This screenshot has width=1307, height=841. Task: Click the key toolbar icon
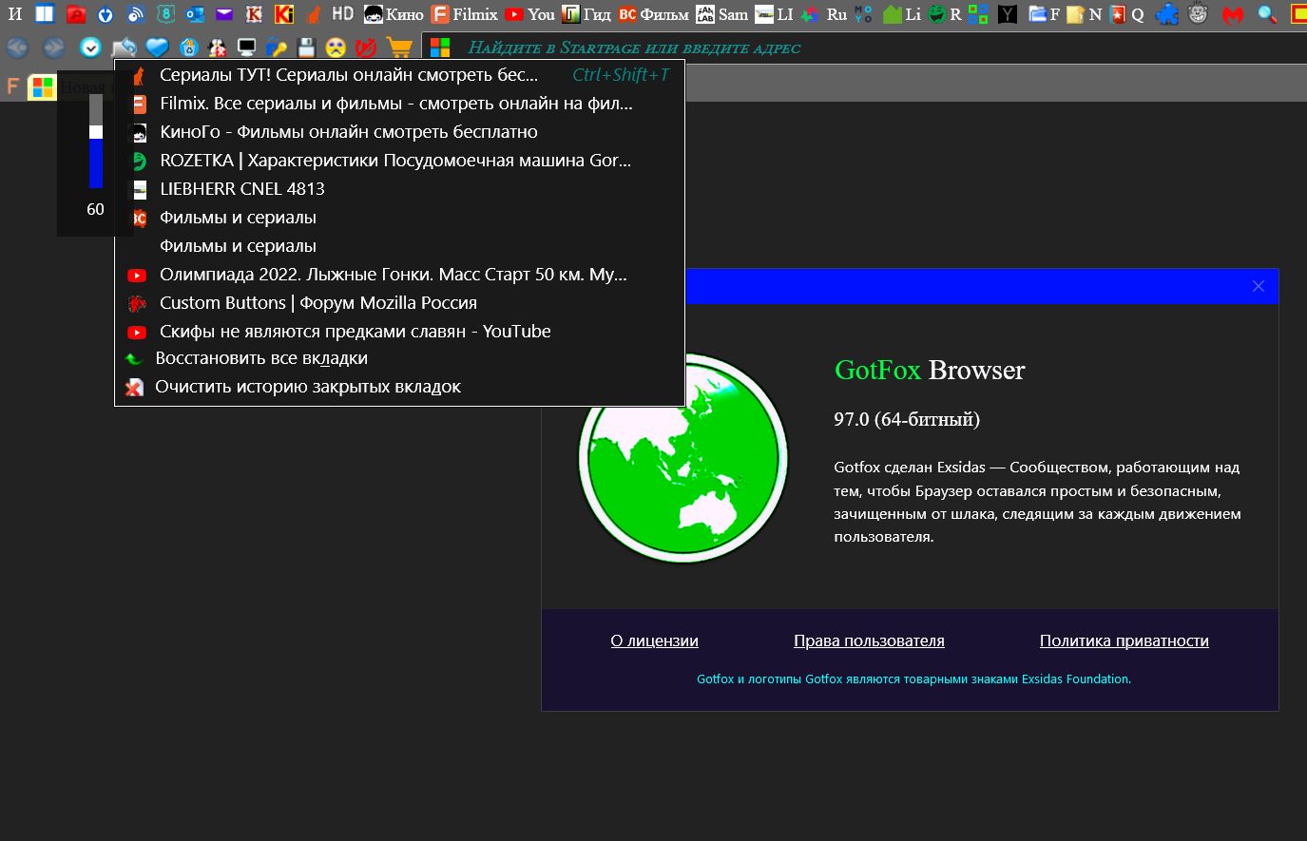pos(276,48)
